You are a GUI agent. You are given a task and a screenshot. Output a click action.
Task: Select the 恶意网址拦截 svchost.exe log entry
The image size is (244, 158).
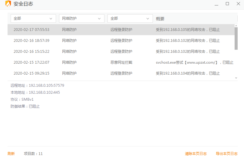pyautogui.click(x=121, y=62)
